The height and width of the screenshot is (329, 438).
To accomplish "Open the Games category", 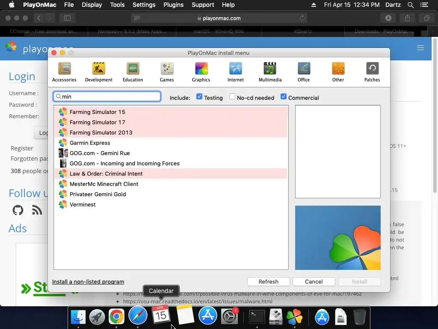I will coord(167,72).
